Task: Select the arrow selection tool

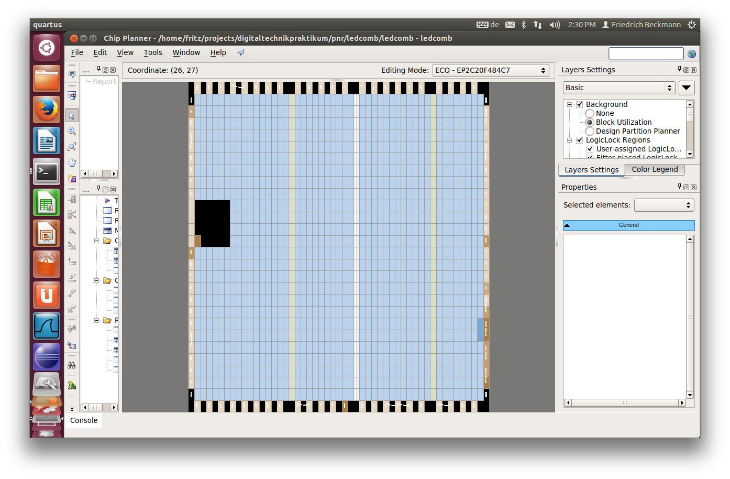Action: coord(72,115)
